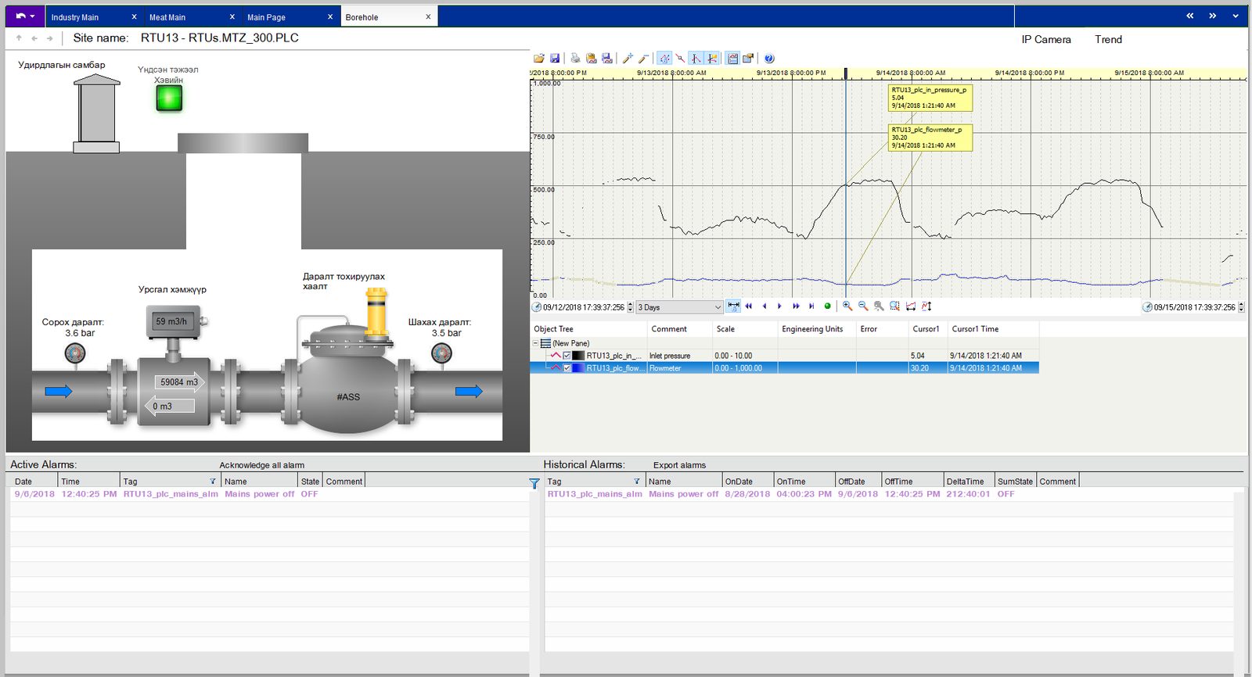The image size is (1252, 677).
Task: Save the trend using the floppy disk icon
Action: [x=555, y=59]
